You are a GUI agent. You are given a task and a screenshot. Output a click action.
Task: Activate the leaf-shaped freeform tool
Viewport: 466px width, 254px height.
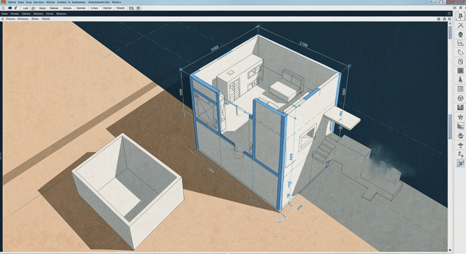(461, 52)
